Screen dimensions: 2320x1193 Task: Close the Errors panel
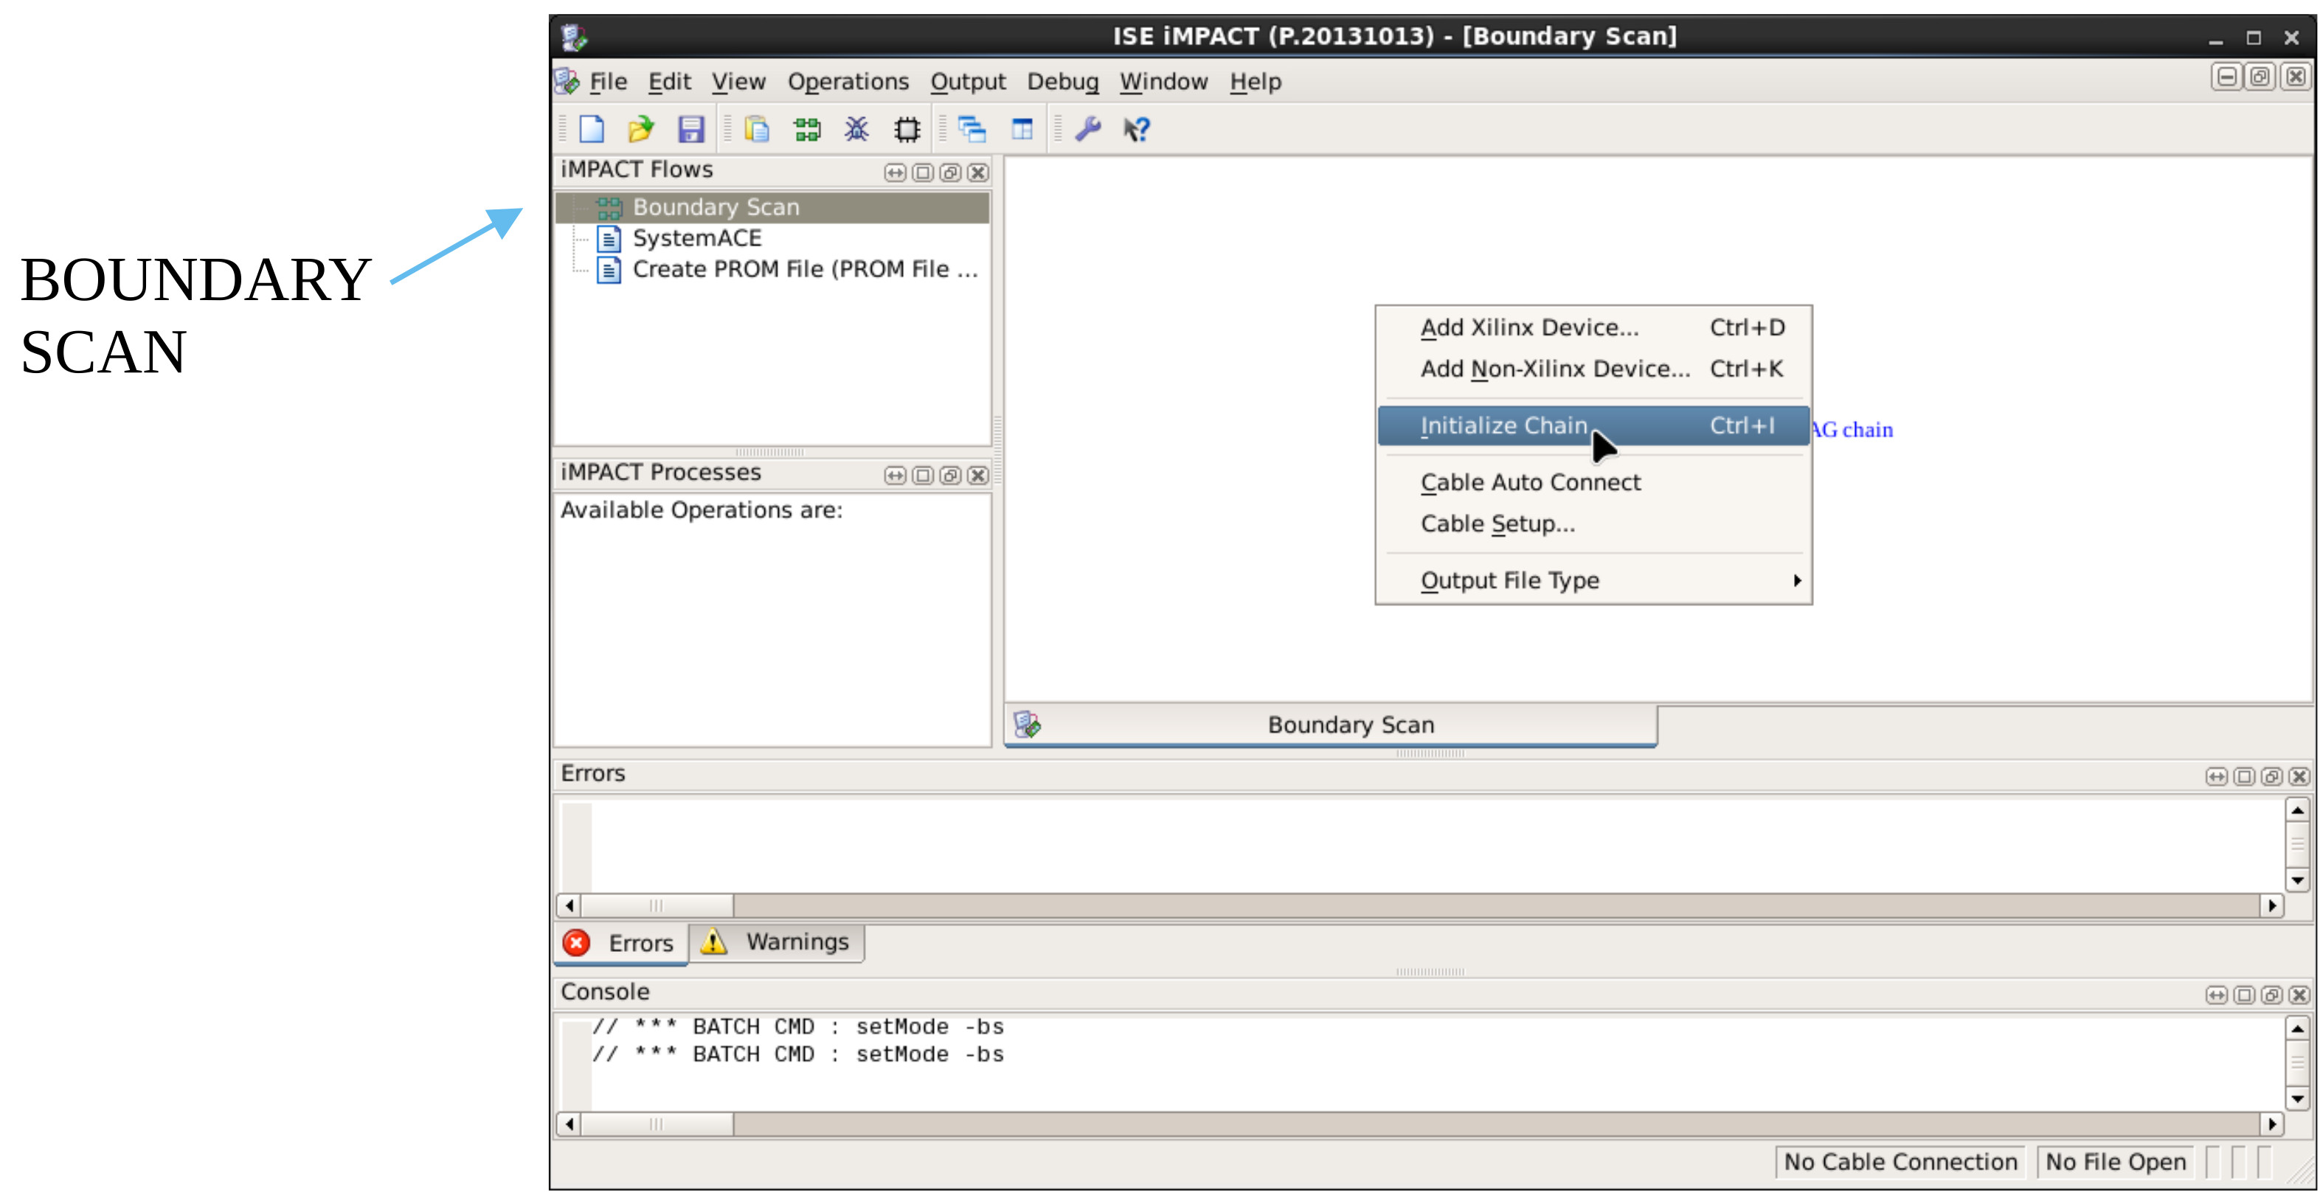[x=2300, y=776]
